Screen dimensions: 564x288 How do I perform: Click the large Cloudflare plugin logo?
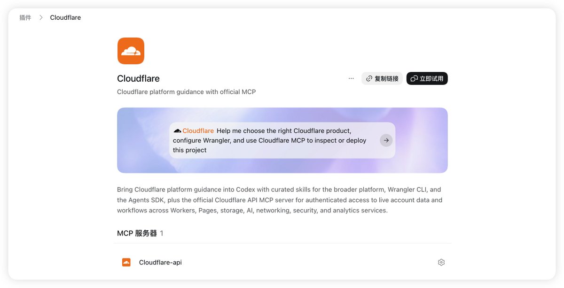coord(131,51)
